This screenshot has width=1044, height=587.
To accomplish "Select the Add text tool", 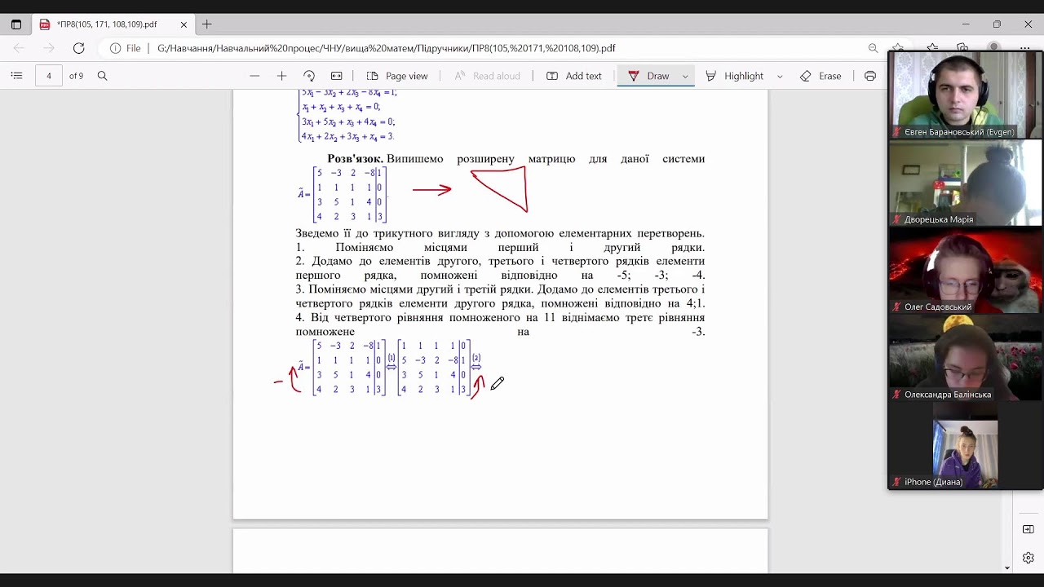I will click(x=573, y=76).
